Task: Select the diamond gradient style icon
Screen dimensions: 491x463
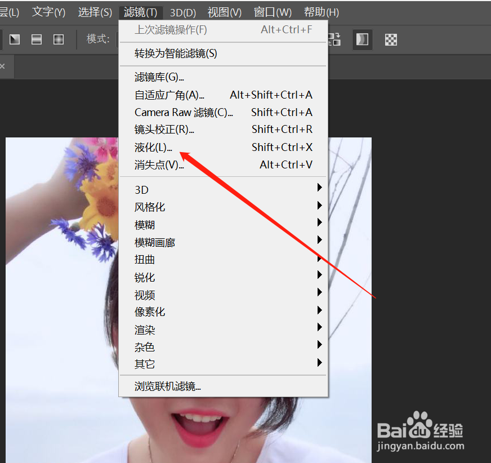Action: [x=59, y=39]
